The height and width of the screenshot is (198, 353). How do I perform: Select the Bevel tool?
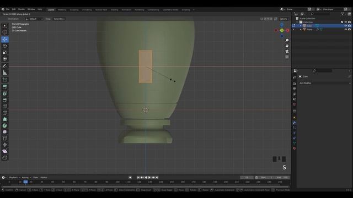pyautogui.click(x=5, y=100)
